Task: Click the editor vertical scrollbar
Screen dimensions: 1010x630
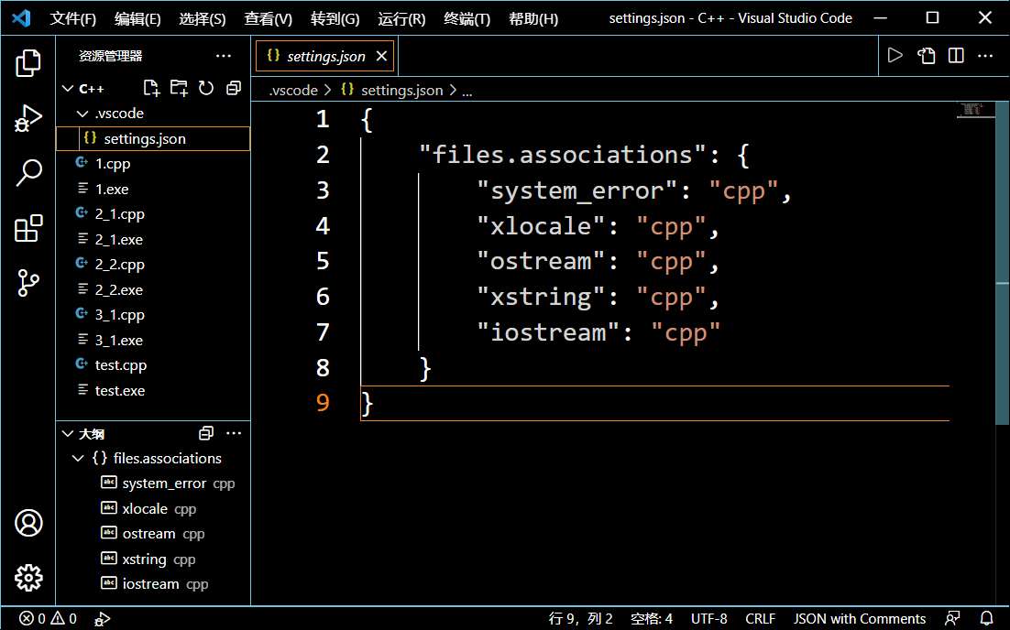Action: tap(1002, 275)
